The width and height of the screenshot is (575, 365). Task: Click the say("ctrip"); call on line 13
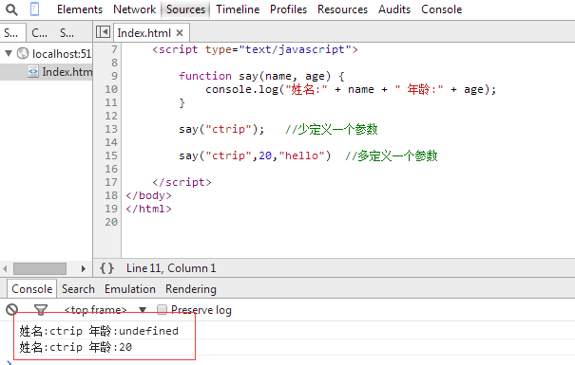pos(221,129)
